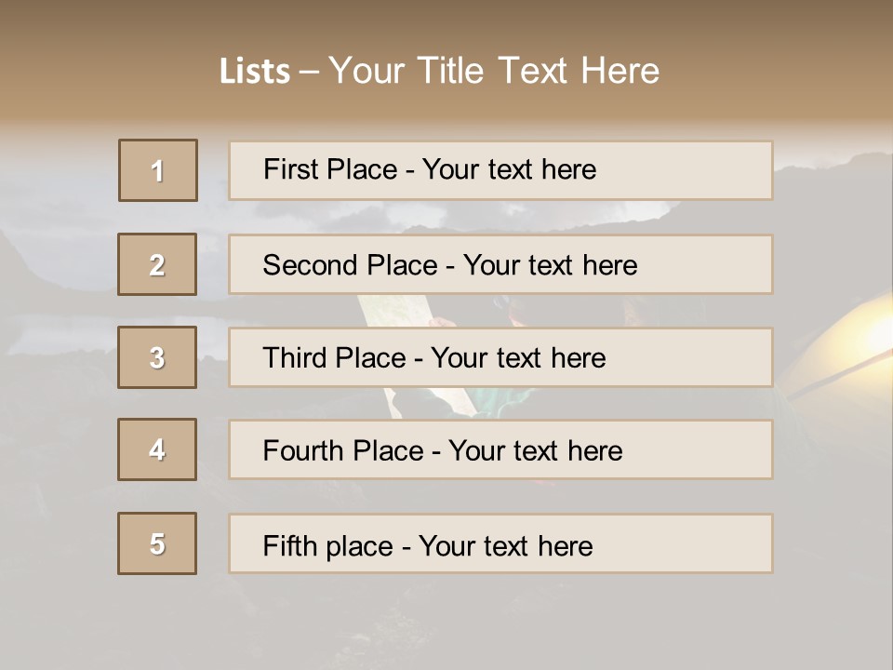Image resolution: width=893 pixels, height=670 pixels.
Task: Click the words Third Place
Action: point(334,357)
